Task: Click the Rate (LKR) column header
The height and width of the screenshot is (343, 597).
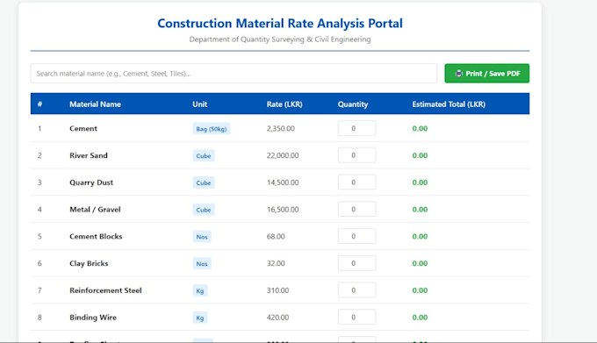Action: coord(284,104)
